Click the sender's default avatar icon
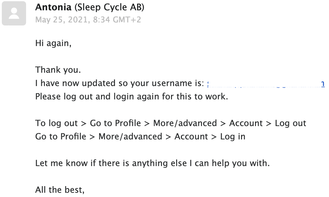This screenshot has width=329, height=197. 14,13
